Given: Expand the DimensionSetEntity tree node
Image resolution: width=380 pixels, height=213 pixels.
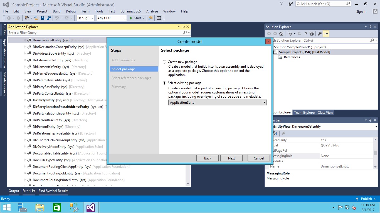Looking at the screenshot, I should pos(25,40).
